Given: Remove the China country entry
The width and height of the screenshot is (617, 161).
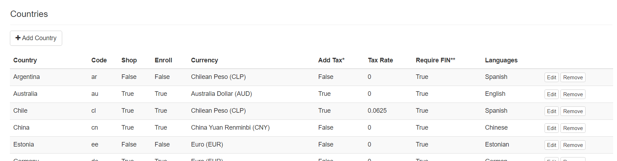Looking at the screenshot, I should click(573, 128).
